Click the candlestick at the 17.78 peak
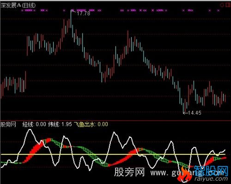231x184 pixels. (71, 19)
